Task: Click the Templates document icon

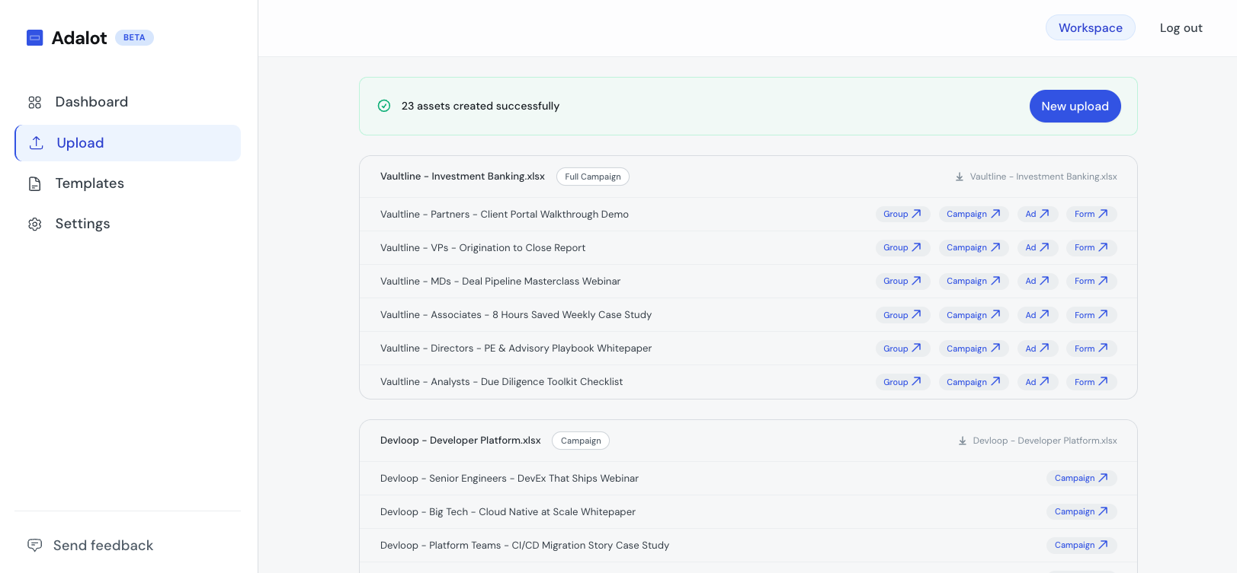Action: (35, 183)
